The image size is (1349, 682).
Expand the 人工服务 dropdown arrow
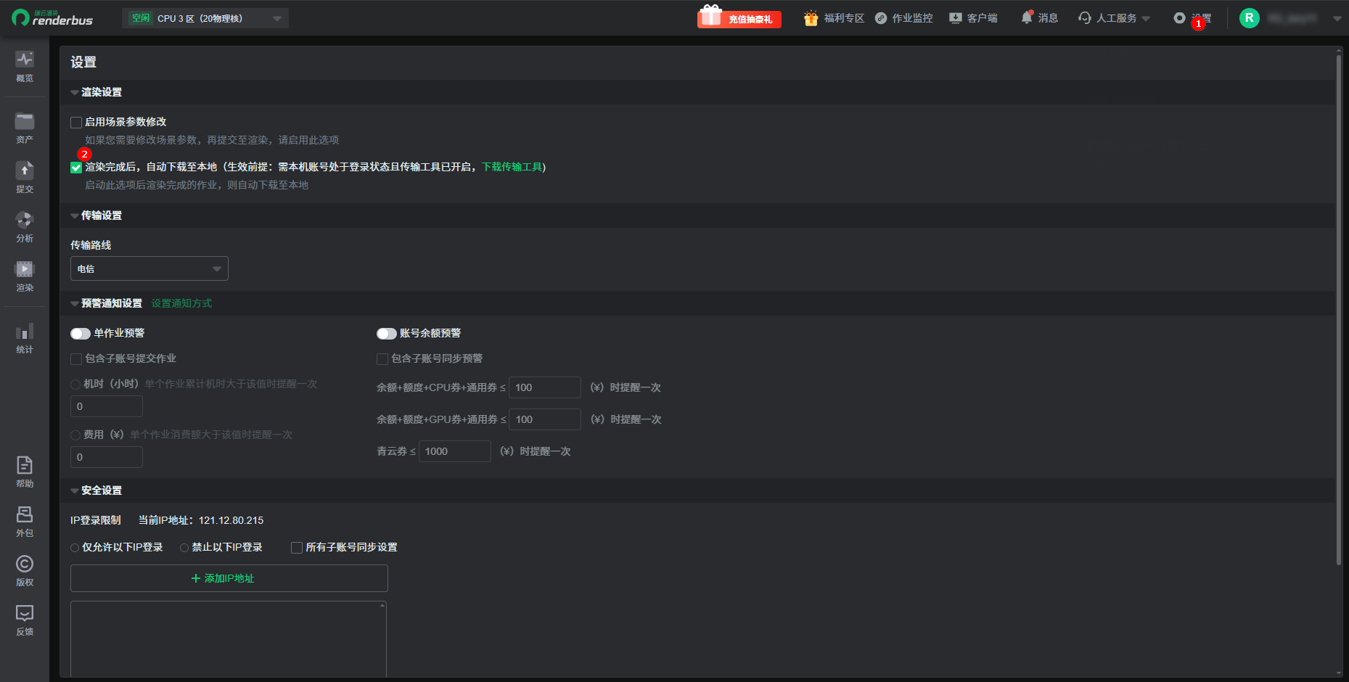pos(1146,19)
